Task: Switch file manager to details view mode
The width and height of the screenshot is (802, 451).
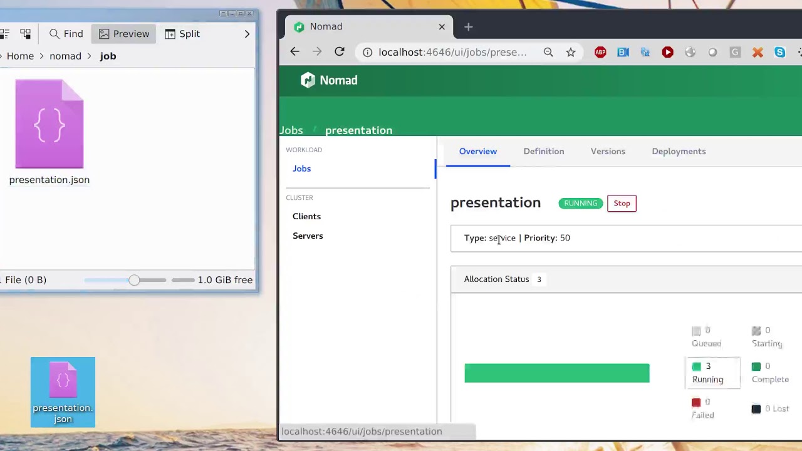Action: click(x=4, y=34)
